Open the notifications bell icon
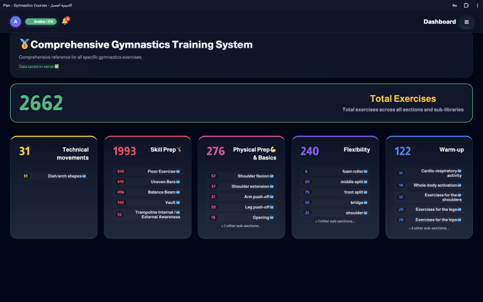Image resolution: width=483 pixels, height=302 pixels. coord(65,21)
